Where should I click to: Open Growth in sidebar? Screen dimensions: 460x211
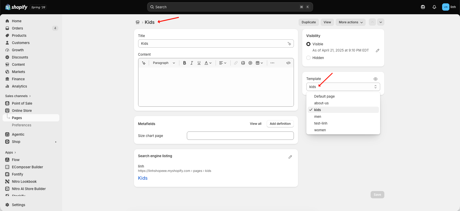pos(31,50)
